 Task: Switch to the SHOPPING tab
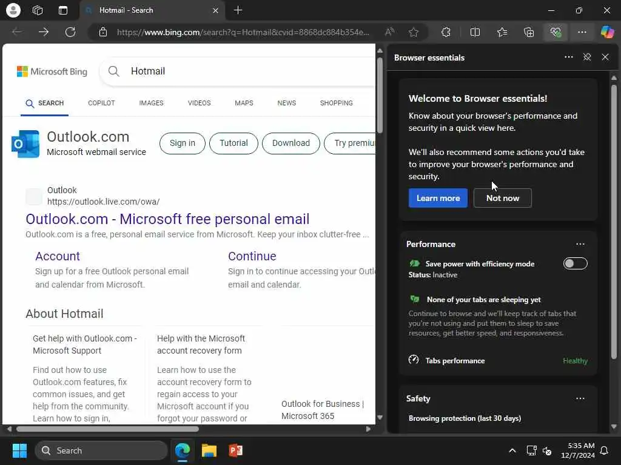coord(336,103)
